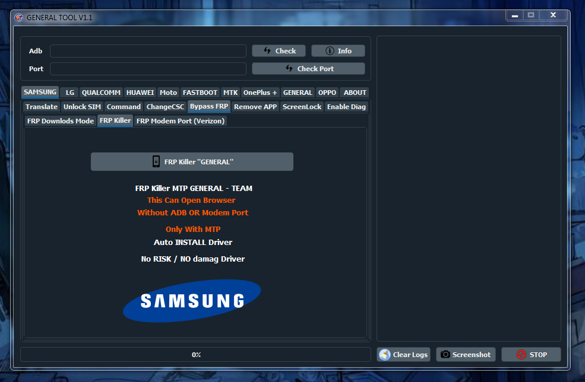
Task: Select the HUAWEI tab
Action: (140, 93)
